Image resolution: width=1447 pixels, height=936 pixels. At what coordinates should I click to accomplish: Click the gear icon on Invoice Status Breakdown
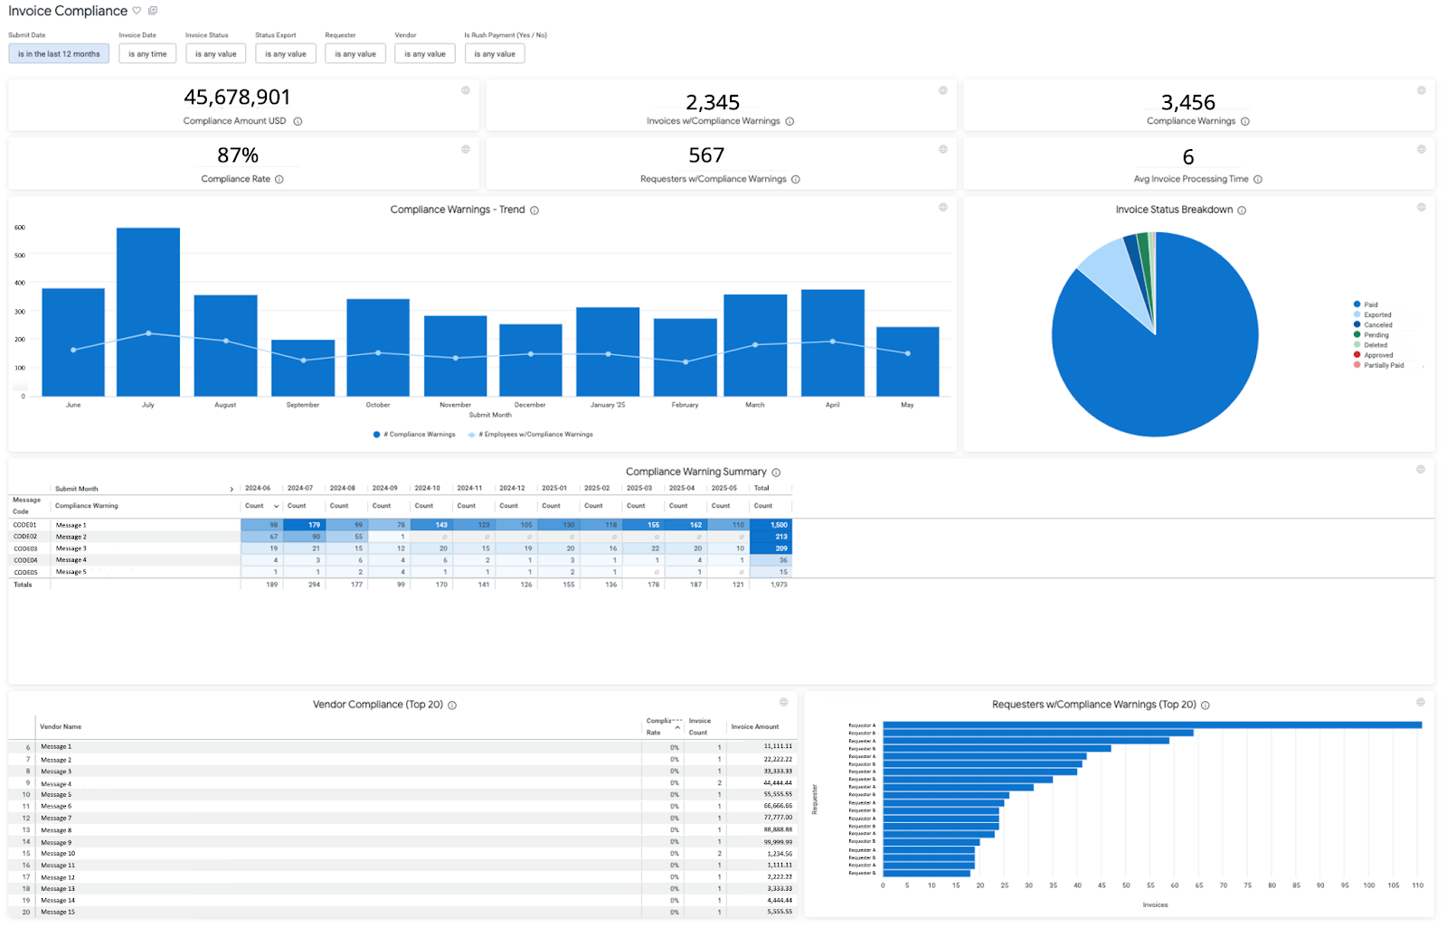tap(1421, 207)
